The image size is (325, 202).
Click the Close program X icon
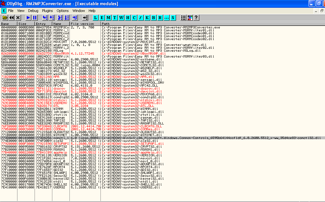[18, 18]
